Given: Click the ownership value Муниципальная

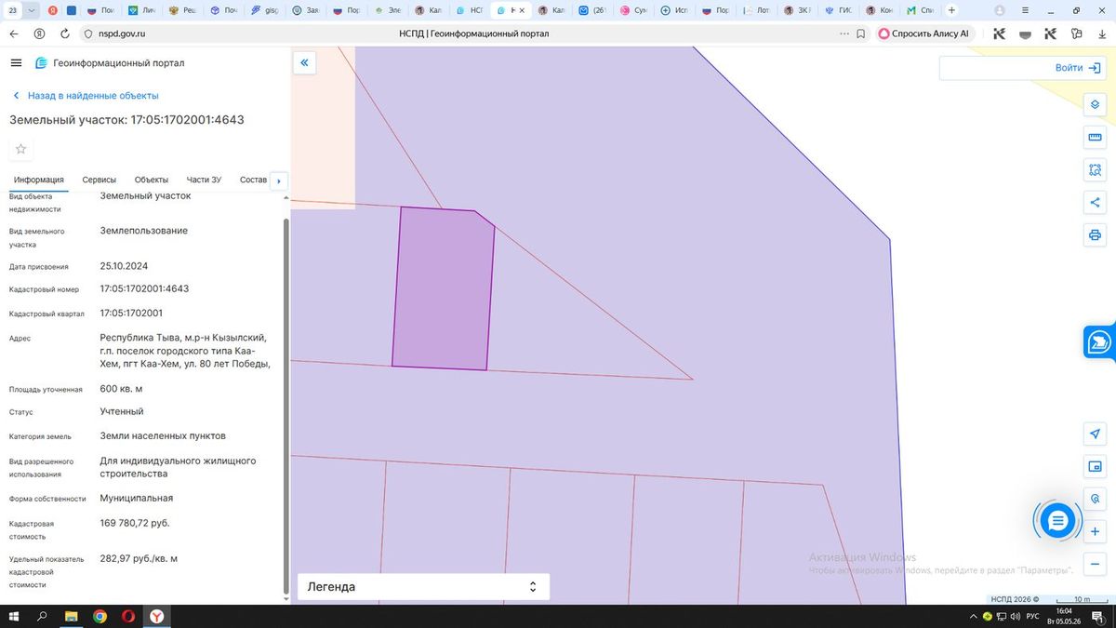Looking at the screenshot, I should [136, 498].
